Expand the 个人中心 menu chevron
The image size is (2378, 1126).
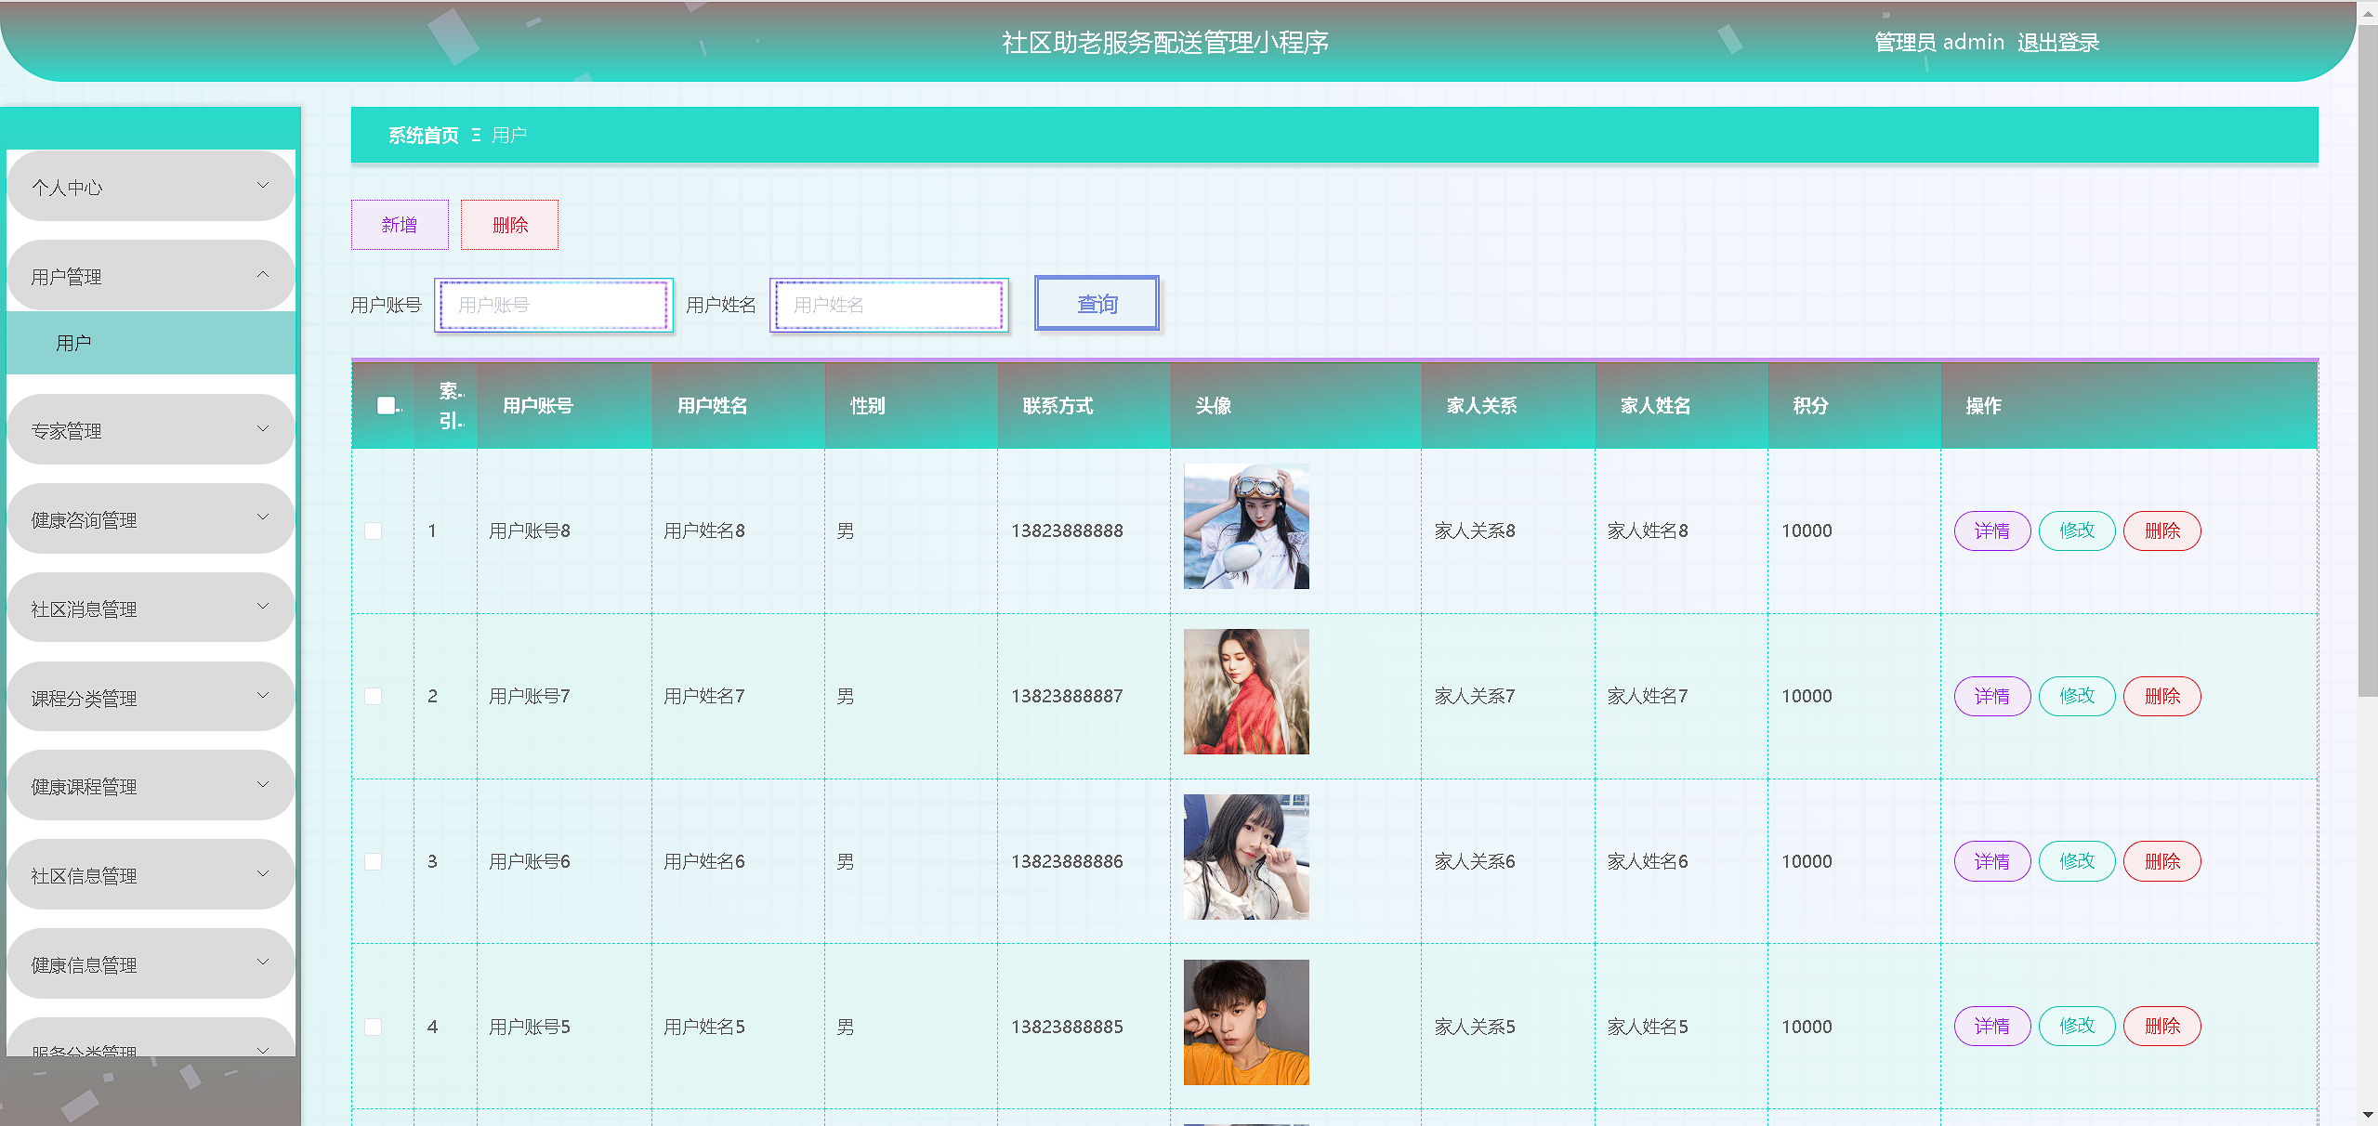click(x=263, y=186)
